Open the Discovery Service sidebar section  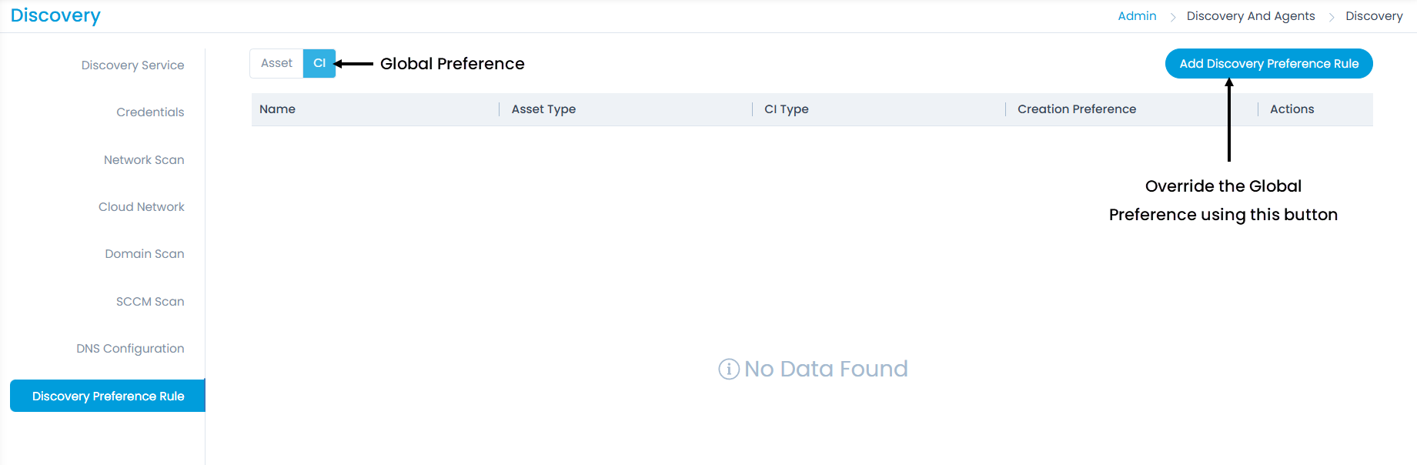click(132, 65)
